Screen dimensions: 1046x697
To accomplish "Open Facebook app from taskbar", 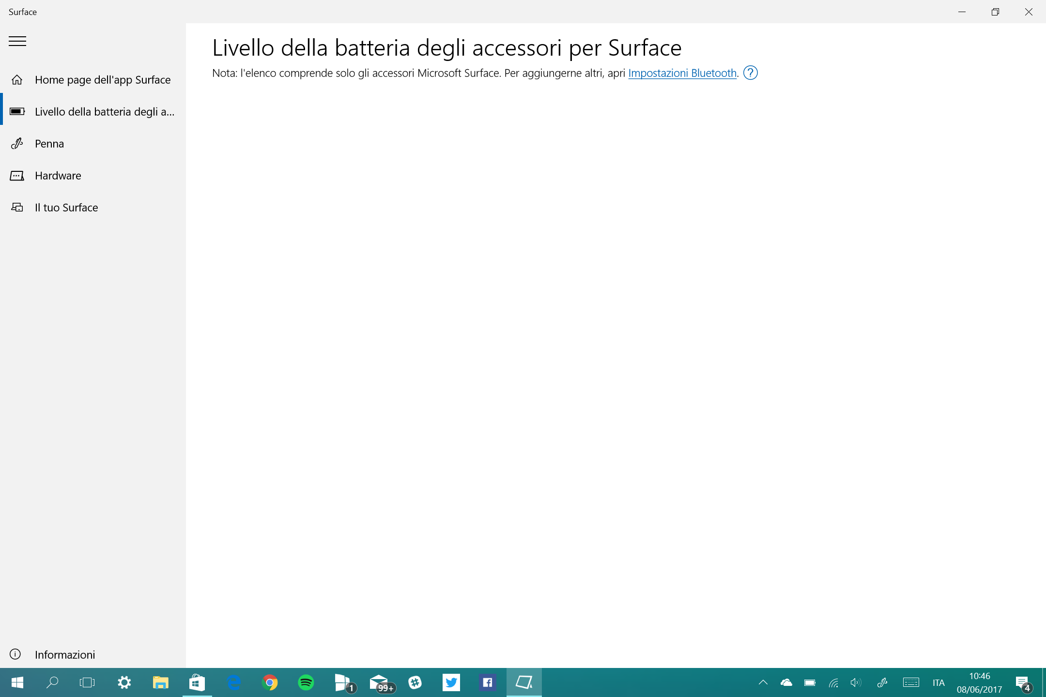I will tap(488, 682).
